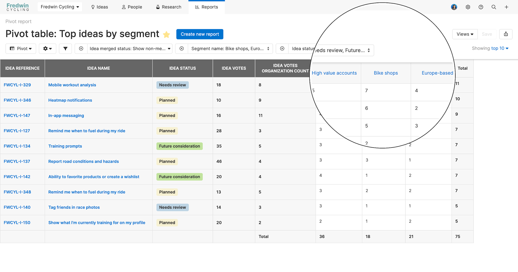Open the user avatar profile menu
518x272 pixels.
[x=454, y=7]
